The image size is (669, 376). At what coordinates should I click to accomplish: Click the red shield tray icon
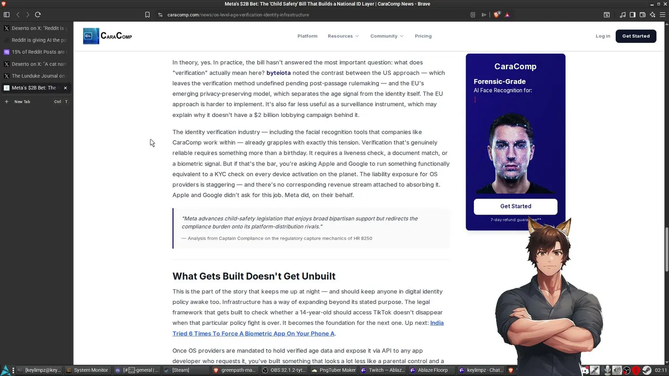(x=637, y=370)
